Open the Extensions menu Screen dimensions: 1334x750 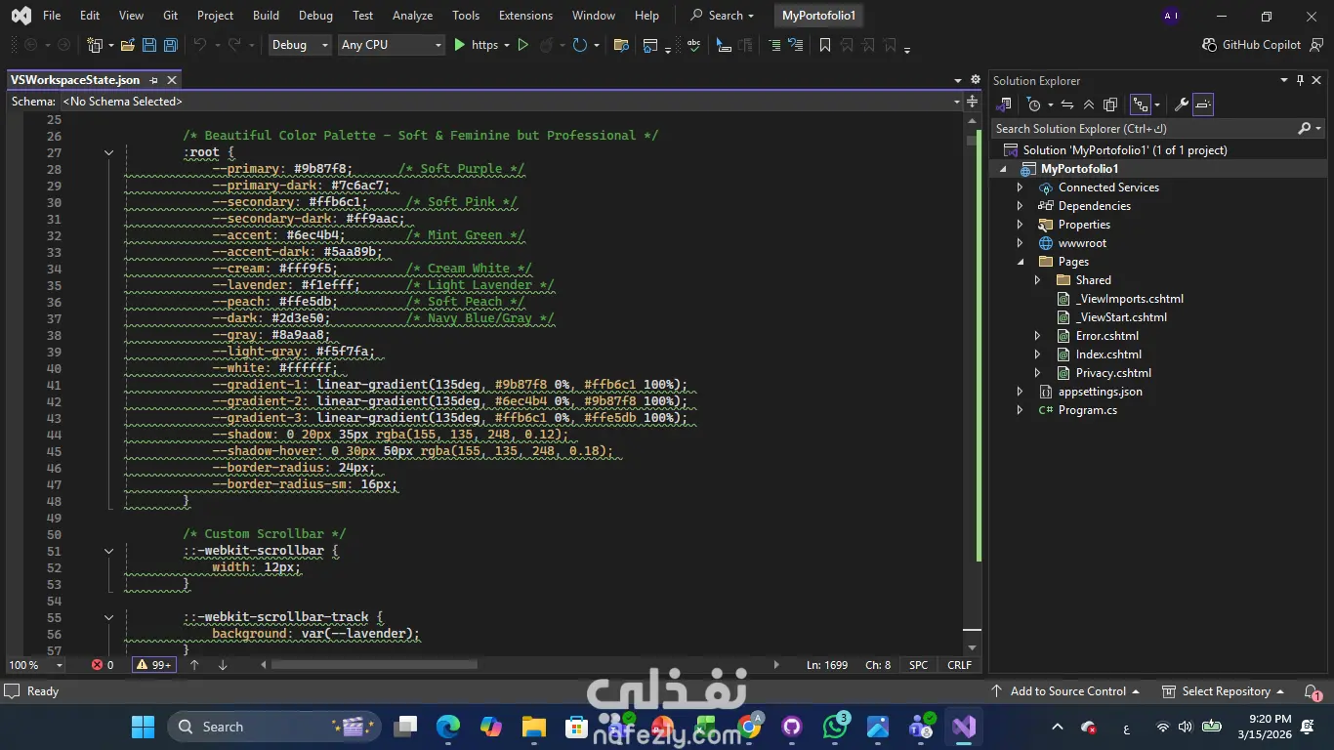tap(525, 16)
